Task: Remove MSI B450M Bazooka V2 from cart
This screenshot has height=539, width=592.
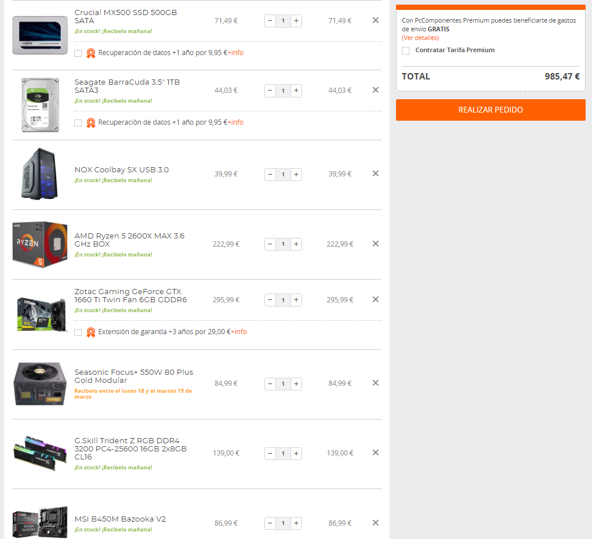Action: [375, 523]
